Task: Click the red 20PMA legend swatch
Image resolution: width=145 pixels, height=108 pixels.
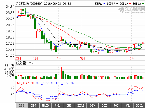Action: 130,4
